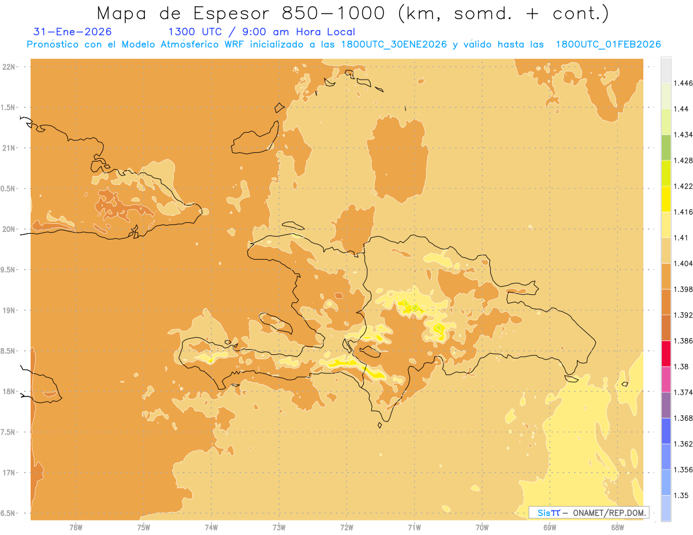This screenshot has width=693, height=535.
Task: Click the legend value 1.446
Action: pyautogui.click(x=684, y=83)
